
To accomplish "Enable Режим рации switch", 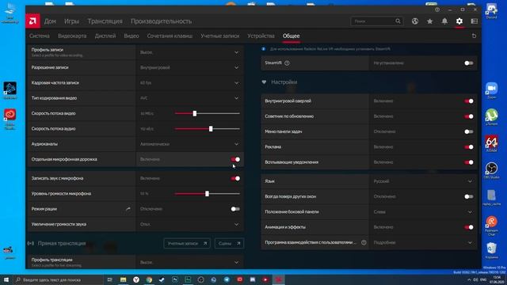I will 235,209.
